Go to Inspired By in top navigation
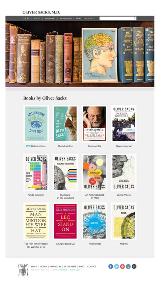 click(x=50, y=19)
